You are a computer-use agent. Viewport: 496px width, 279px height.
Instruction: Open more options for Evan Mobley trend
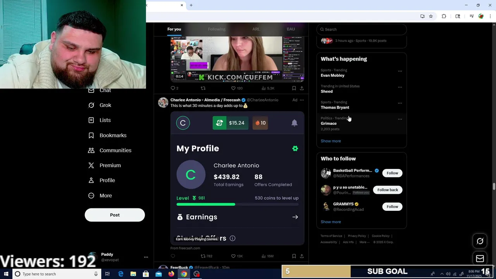(x=400, y=71)
